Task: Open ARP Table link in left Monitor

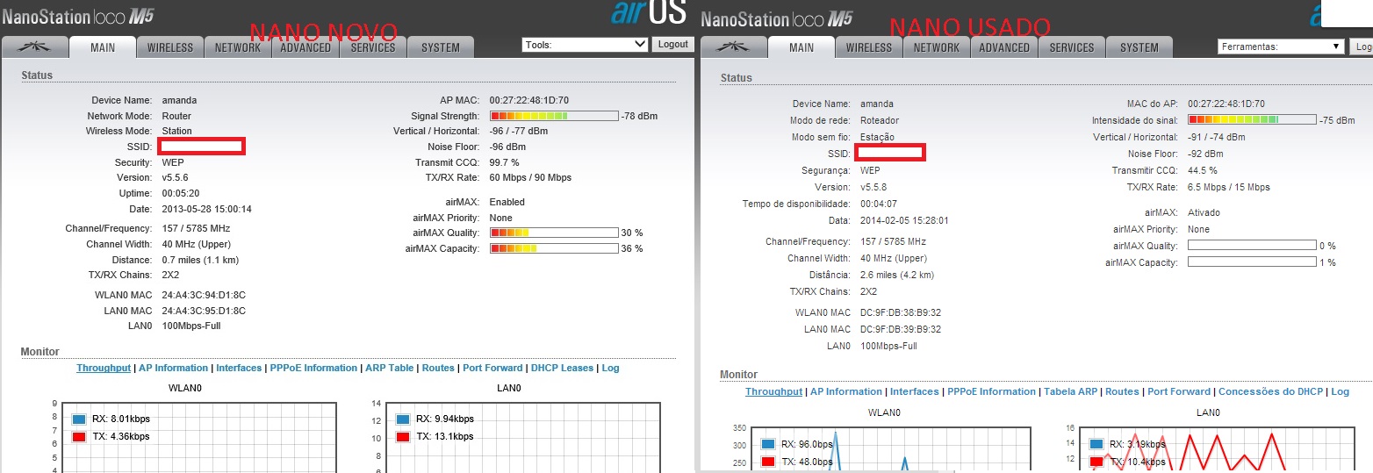Action: pos(389,369)
